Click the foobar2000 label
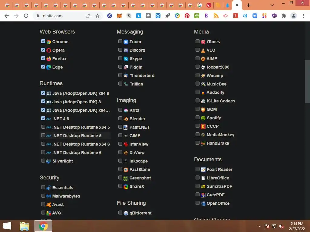This screenshot has width=310, height=232. (218, 67)
